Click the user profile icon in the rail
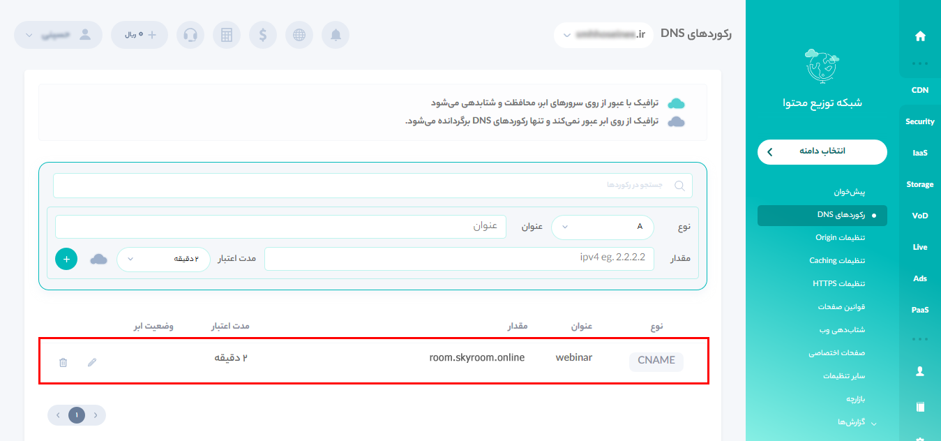 [920, 372]
